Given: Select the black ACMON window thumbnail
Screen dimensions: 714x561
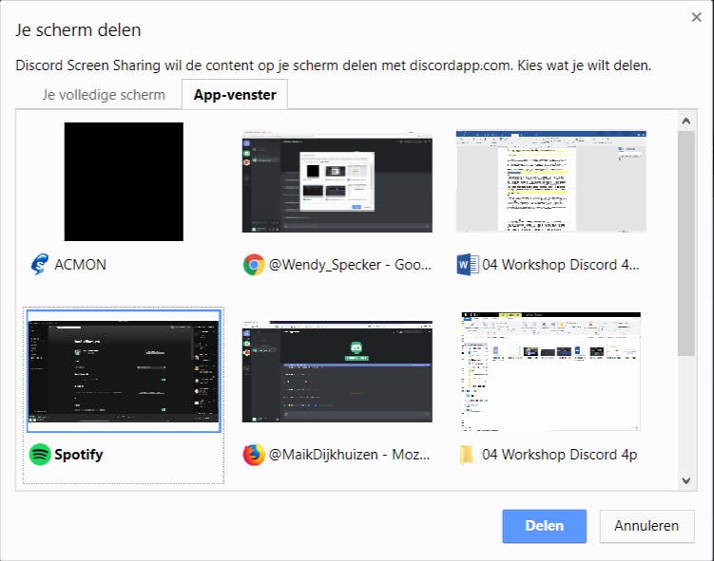Looking at the screenshot, I should tap(124, 181).
